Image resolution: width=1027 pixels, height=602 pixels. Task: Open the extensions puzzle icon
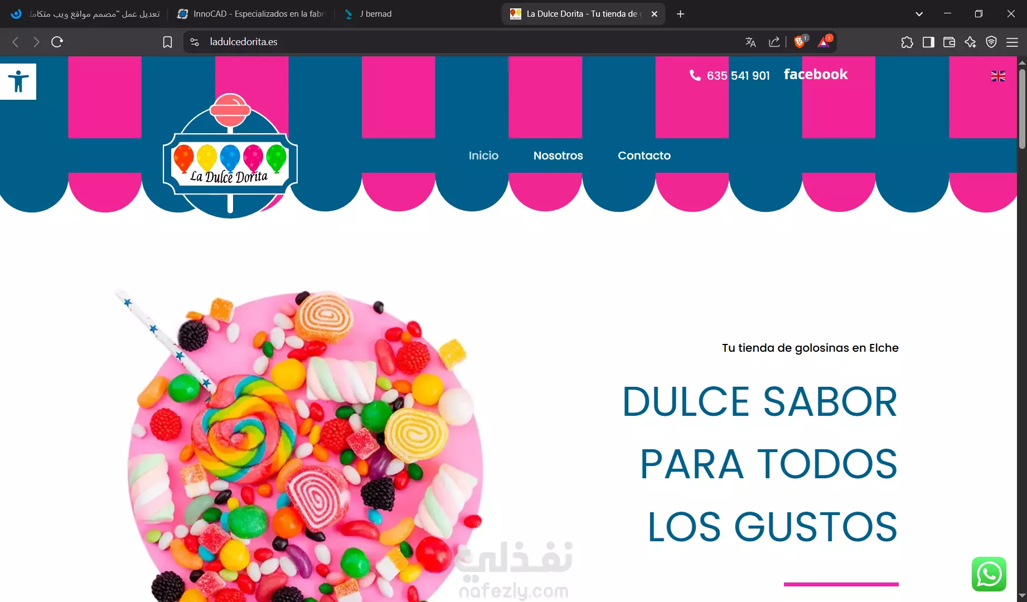tap(907, 42)
